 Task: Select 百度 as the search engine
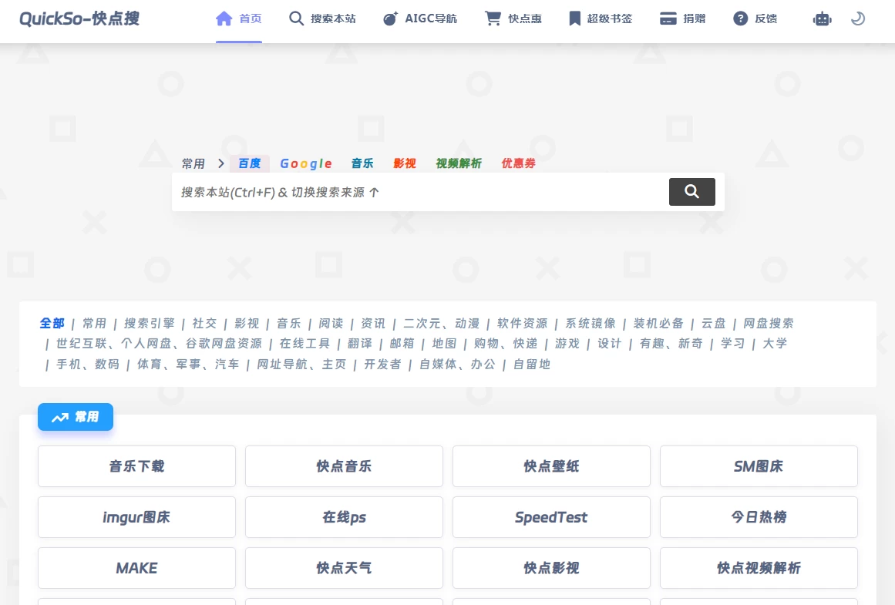pyautogui.click(x=249, y=163)
